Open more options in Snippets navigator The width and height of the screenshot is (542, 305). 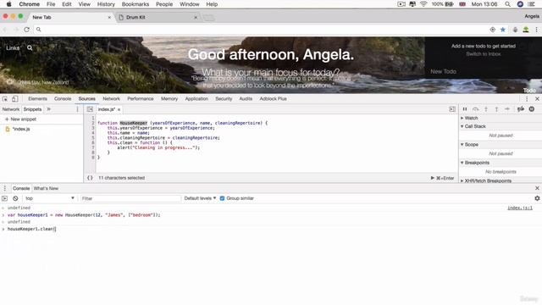pyautogui.click(x=77, y=109)
